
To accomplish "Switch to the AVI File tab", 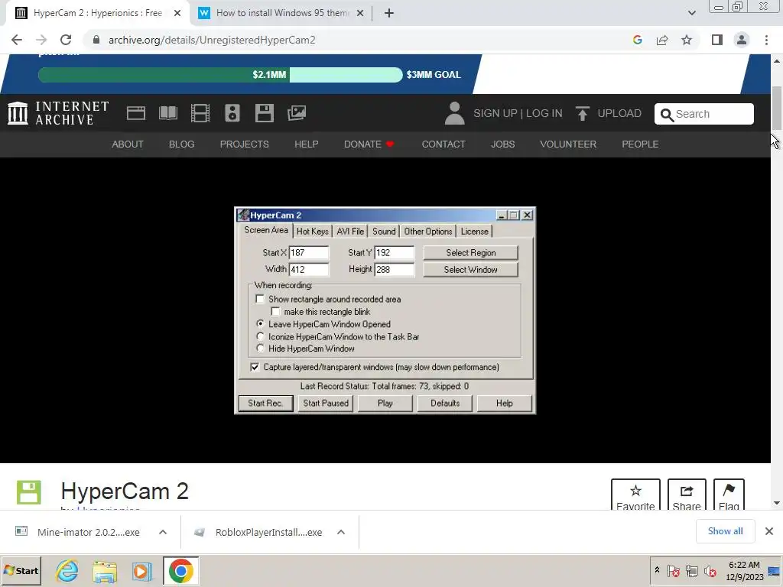I will [350, 231].
